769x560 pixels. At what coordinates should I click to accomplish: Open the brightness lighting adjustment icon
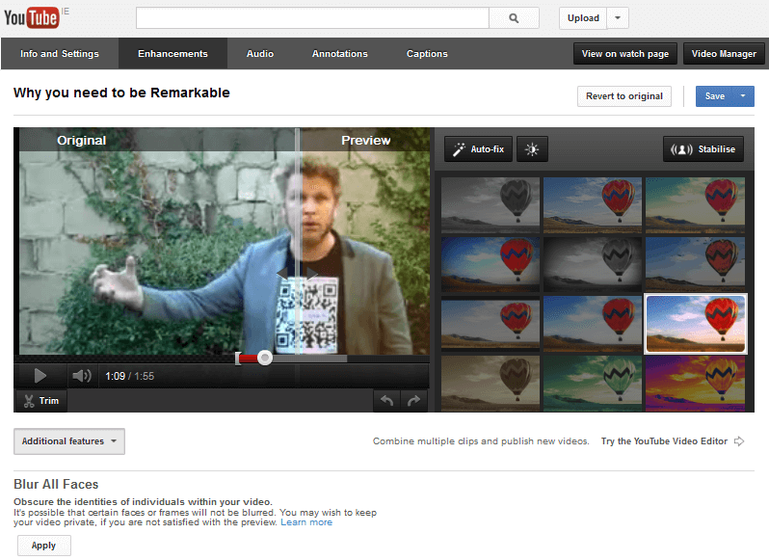tap(532, 149)
